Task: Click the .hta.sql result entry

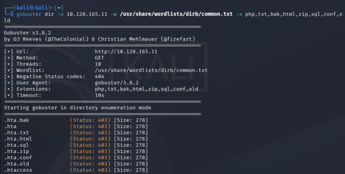Action: click(17, 145)
